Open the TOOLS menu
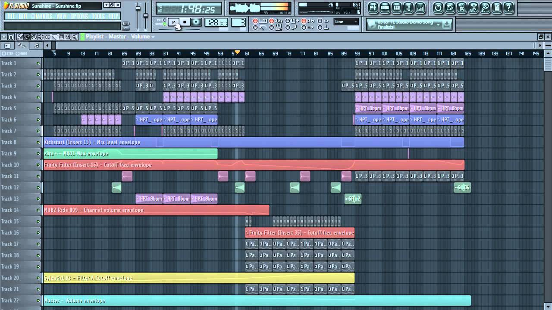The image size is (552, 310). [x=99, y=16]
